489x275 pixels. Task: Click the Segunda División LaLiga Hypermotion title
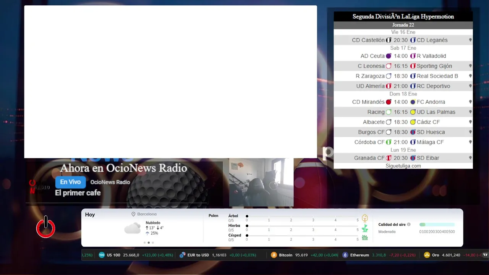(x=403, y=16)
